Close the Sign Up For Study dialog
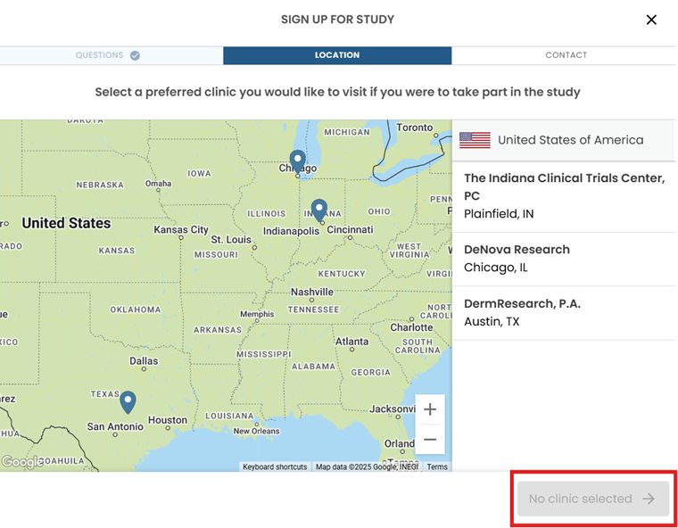The image size is (678, 528). pos(651,20)
